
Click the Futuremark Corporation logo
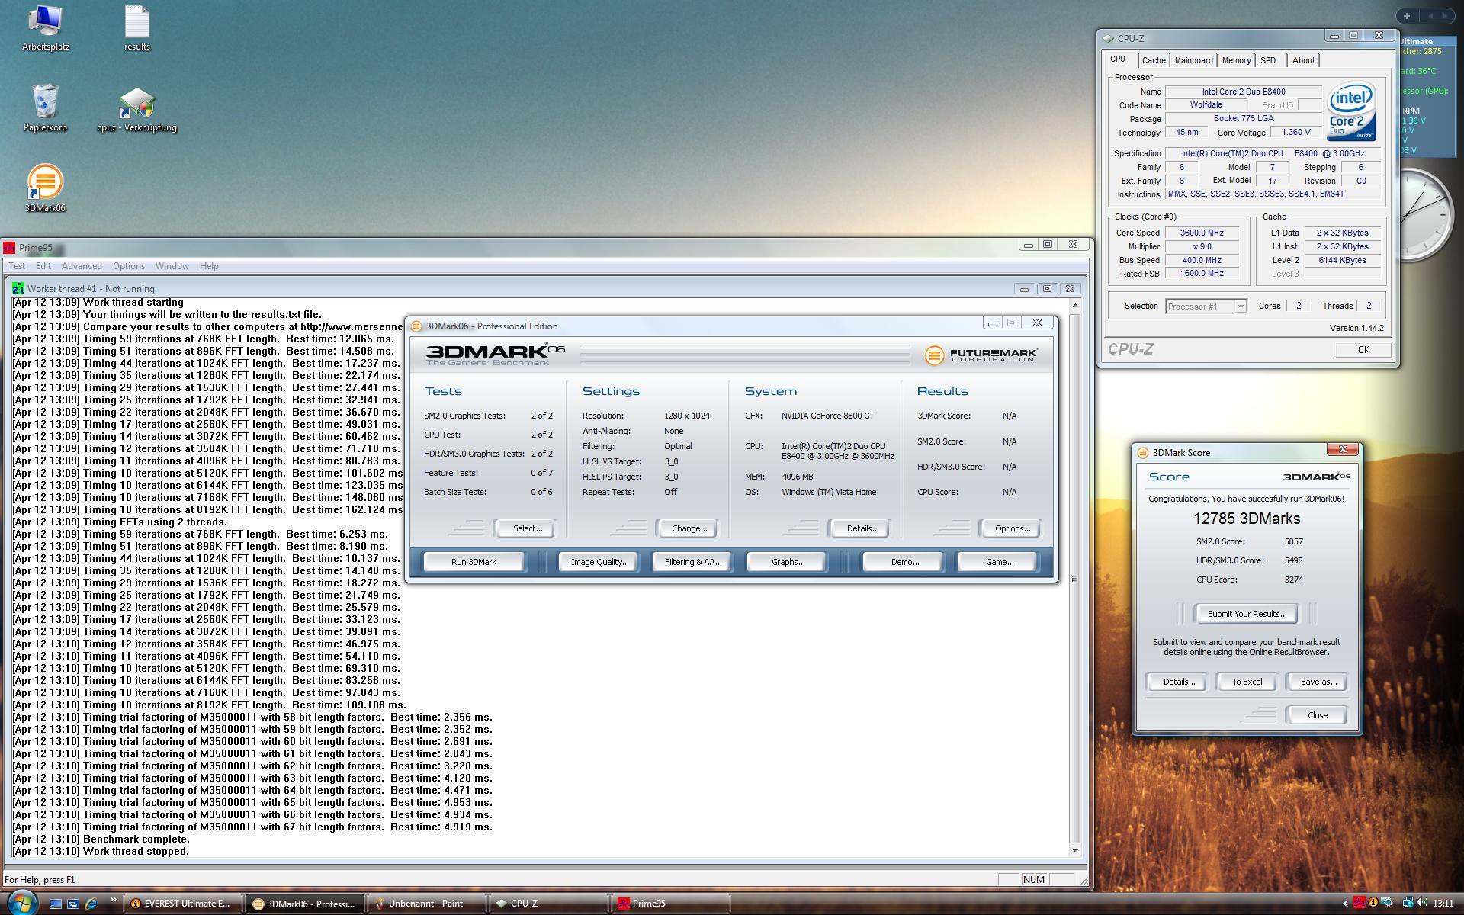981,355
